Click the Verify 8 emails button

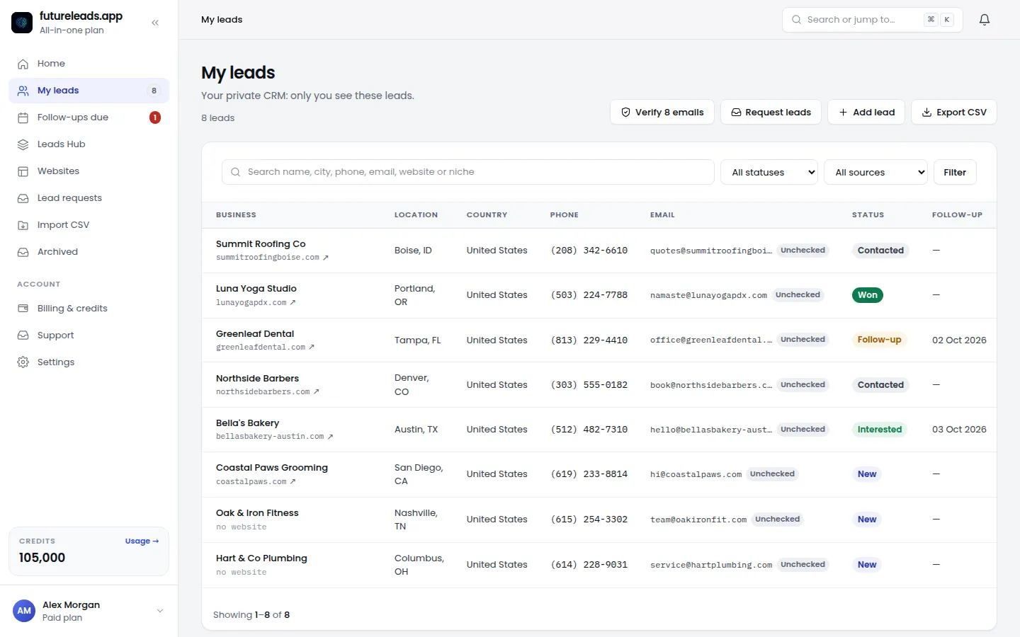[x=662, y=112]
